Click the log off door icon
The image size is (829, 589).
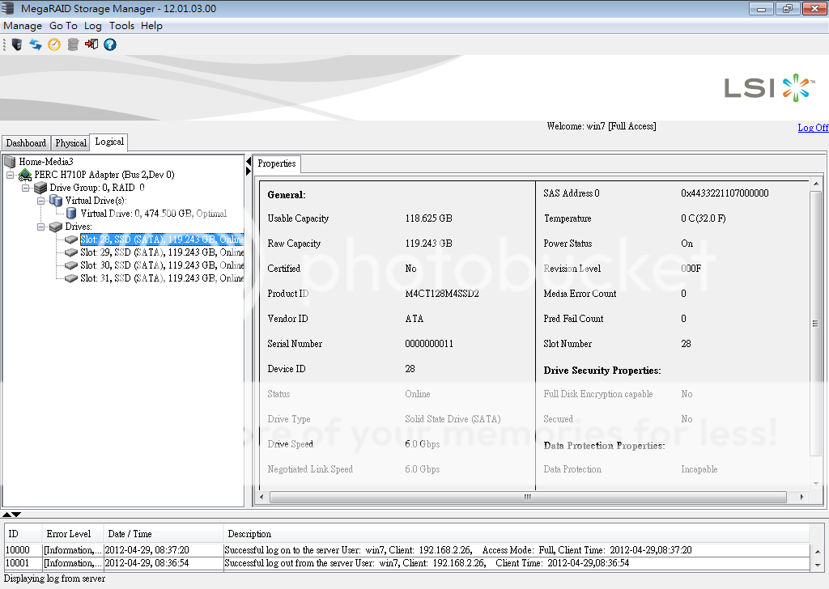[x=91, y=44]
